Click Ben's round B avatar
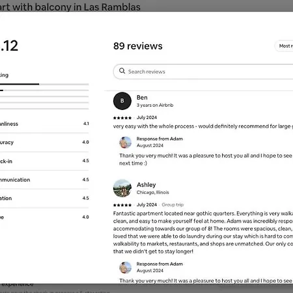Image resolution: width=293 pixels, height=293 pixels. point(122,101)
